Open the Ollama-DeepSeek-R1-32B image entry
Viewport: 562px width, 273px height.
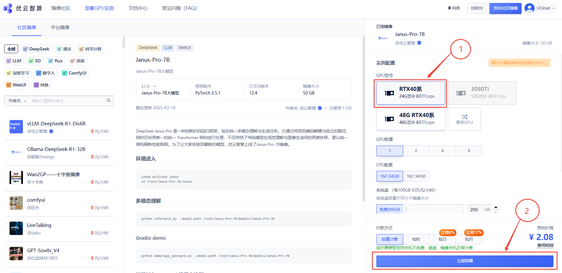(59, 153)
